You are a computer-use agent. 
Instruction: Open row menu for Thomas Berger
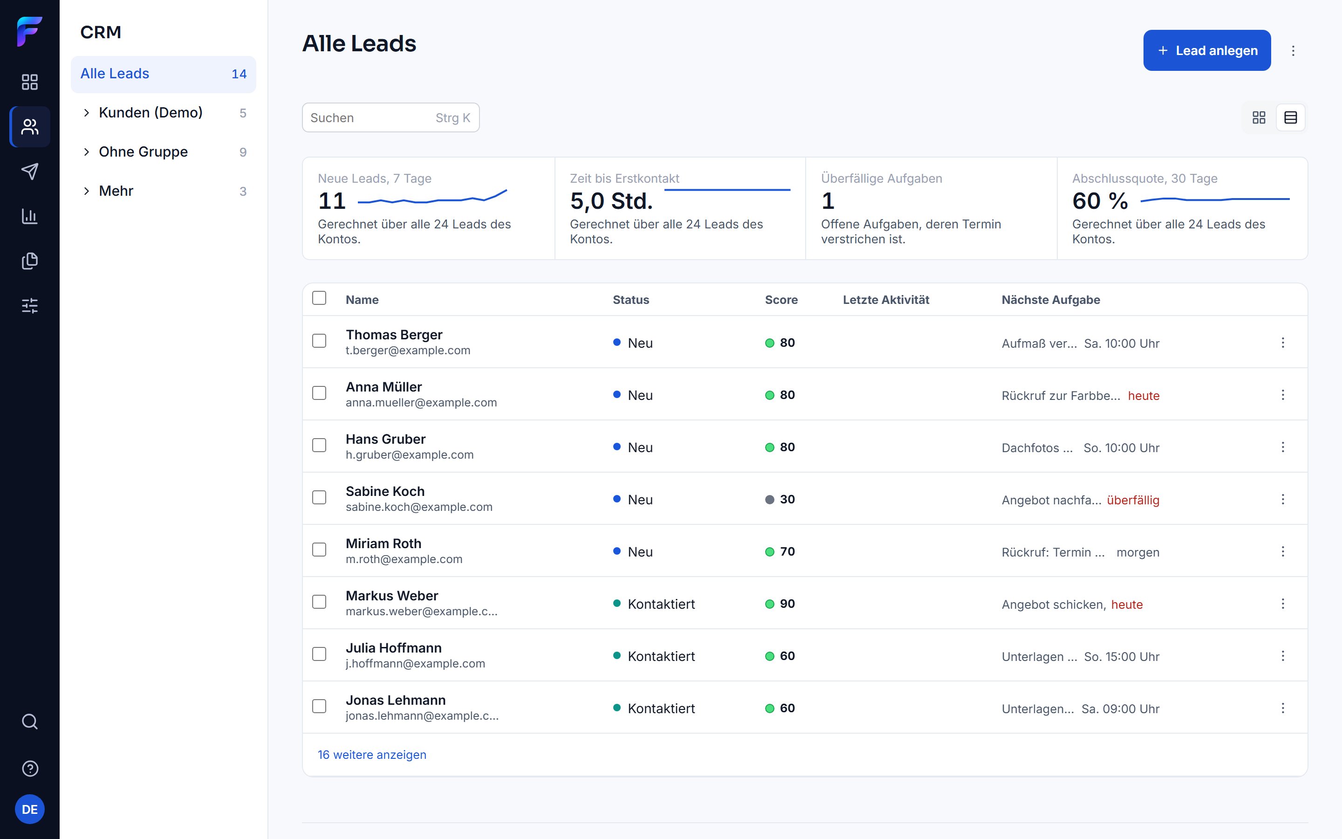tap(1283, 343)
